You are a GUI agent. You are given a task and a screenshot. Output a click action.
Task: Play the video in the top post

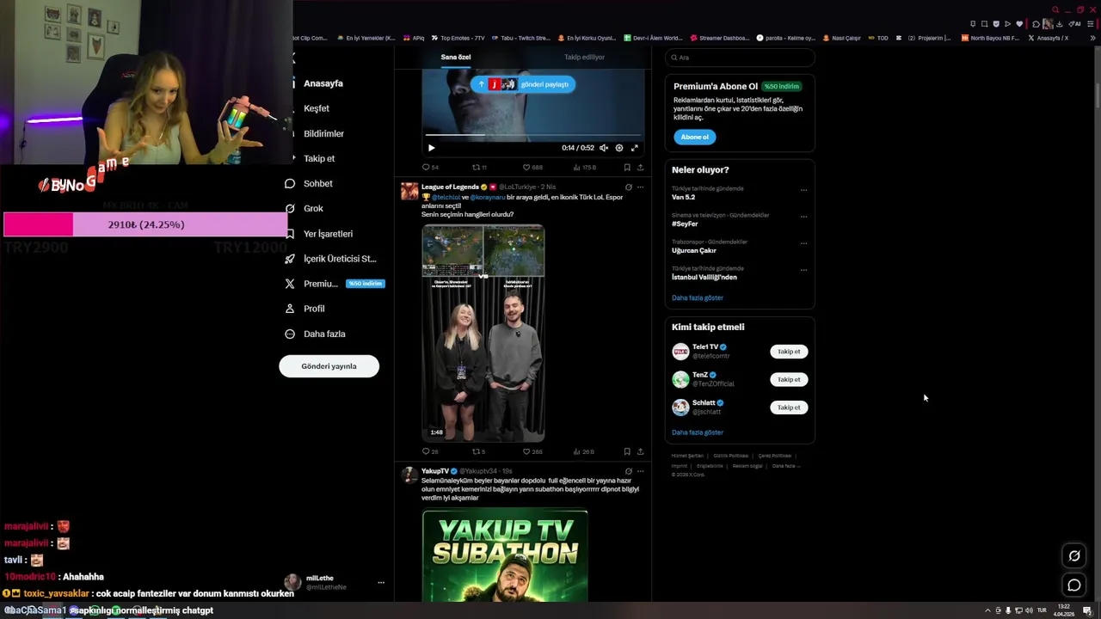[x=432, y=148]
